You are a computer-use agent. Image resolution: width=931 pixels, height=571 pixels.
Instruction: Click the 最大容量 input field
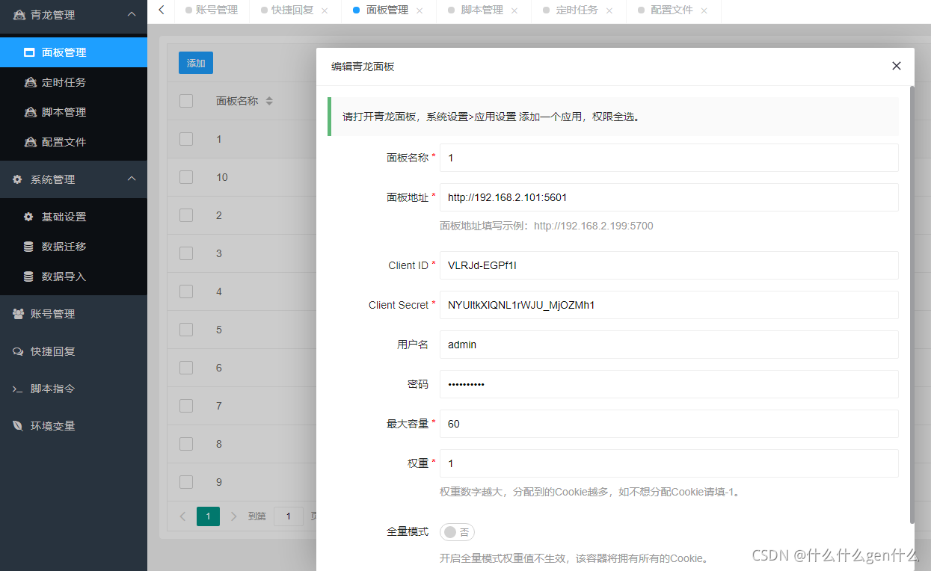pos(669,424)
